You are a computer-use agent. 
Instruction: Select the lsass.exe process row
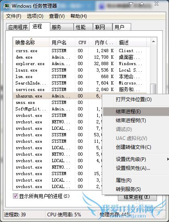[x=80, y=70]
